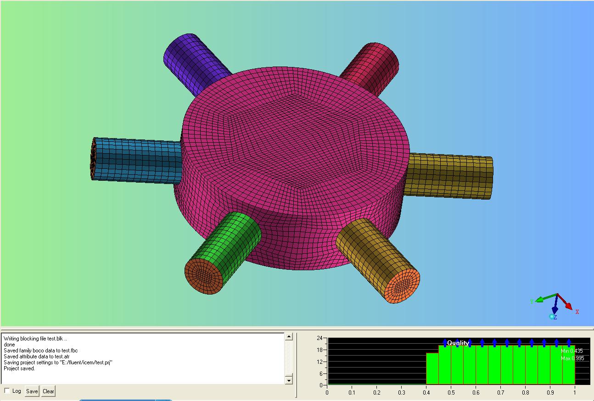This screenshot has width=594, height=401.
Task: Click the blue Z axis arrow on triad
Action: point(555,306)
